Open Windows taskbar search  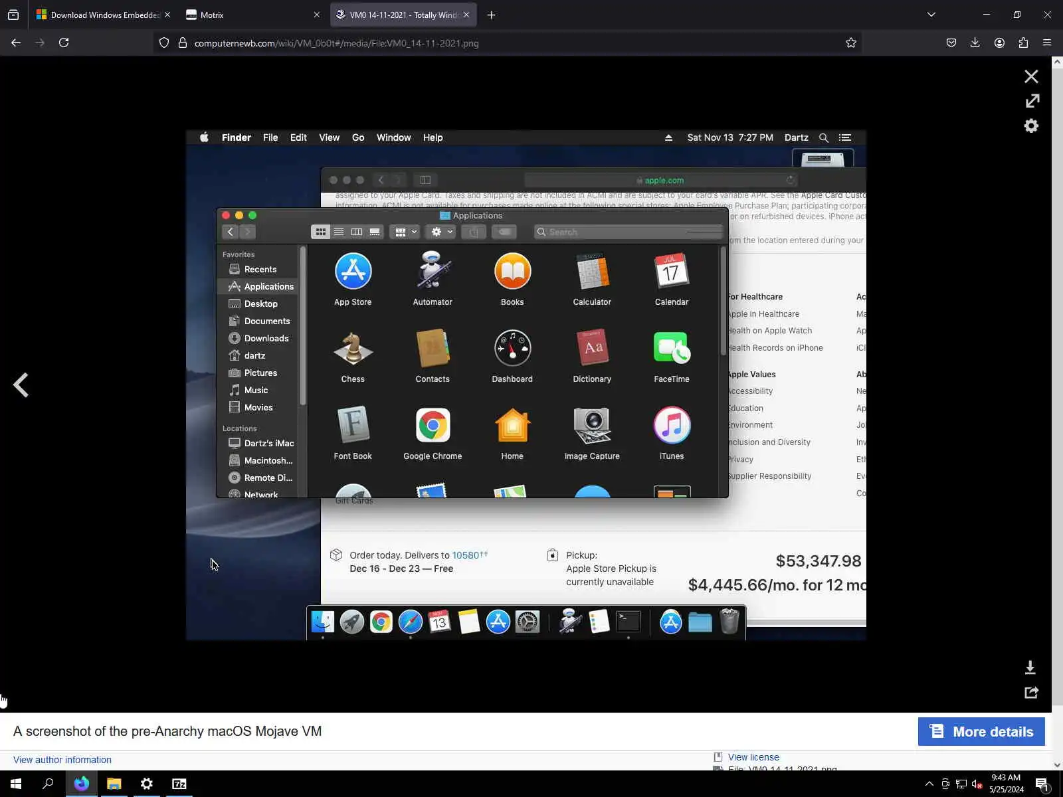(48, 784)
